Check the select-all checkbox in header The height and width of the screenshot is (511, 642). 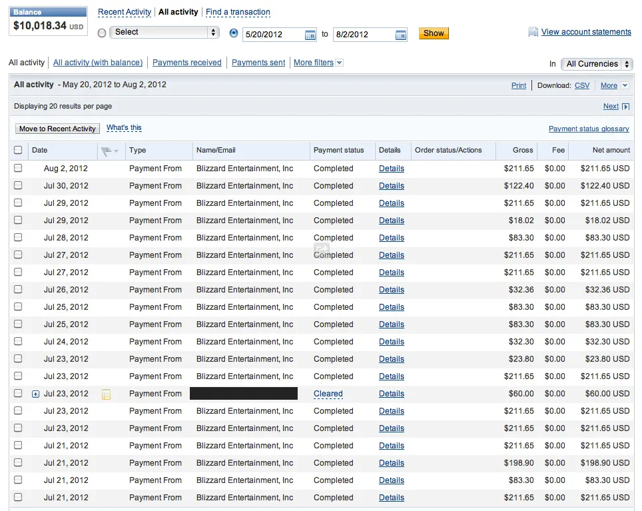tap(18, 150)
